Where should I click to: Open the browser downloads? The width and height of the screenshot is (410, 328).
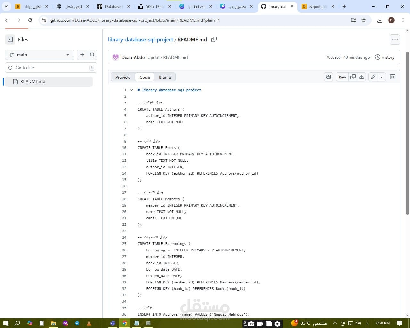point(380,20)
